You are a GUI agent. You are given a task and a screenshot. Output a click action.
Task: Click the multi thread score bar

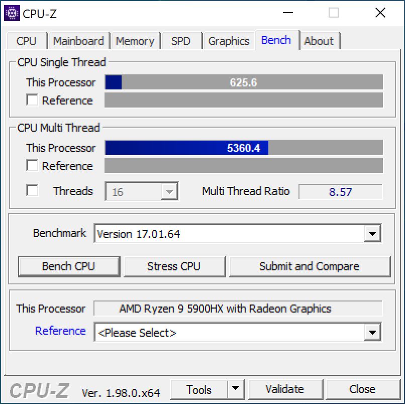(x=244, y=148)
